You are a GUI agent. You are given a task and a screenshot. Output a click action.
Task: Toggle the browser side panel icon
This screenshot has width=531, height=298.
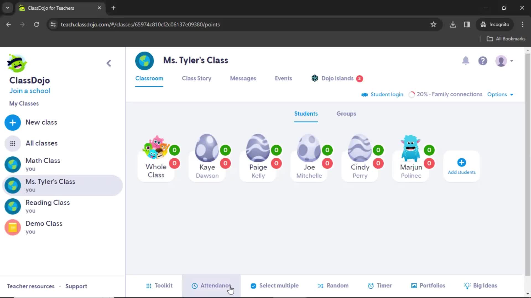467,25
